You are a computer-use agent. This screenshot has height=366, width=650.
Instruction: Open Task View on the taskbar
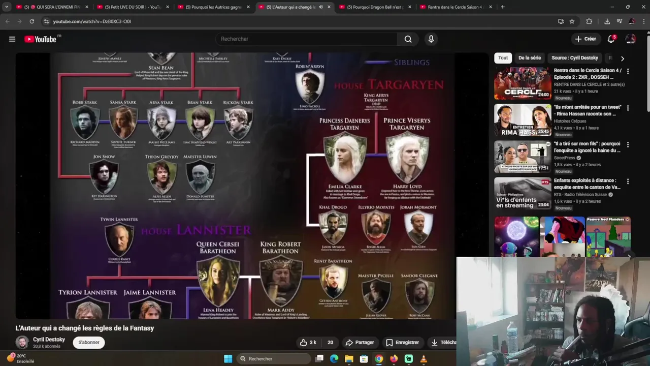coord(319,359)
